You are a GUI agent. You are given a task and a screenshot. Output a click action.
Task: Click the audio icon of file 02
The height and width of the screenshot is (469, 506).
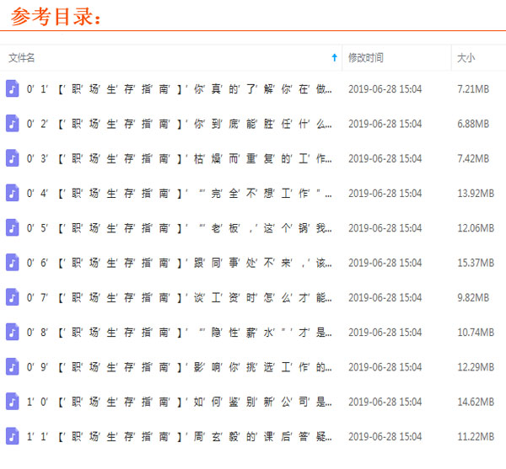tap(12, 124)
